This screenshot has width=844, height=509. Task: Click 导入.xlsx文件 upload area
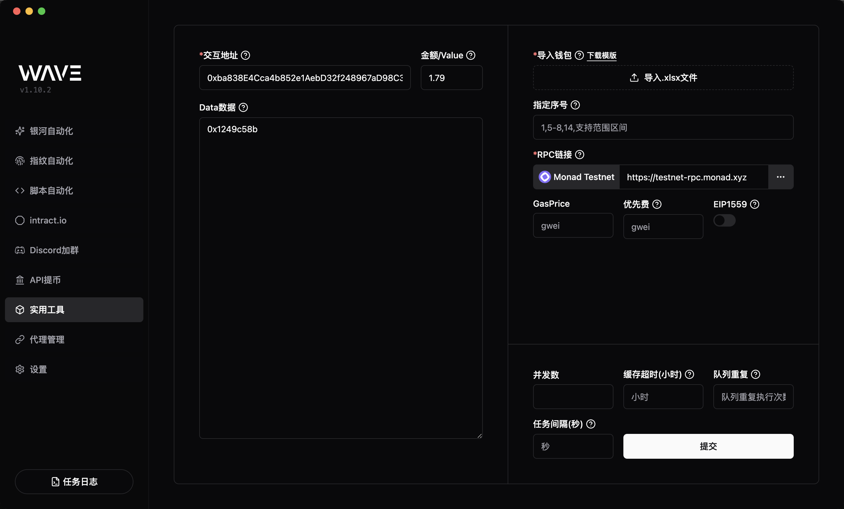[663, 78]
